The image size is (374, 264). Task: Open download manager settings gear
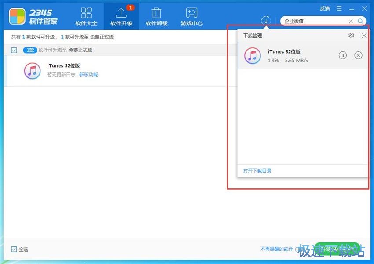tap(351, 36)
